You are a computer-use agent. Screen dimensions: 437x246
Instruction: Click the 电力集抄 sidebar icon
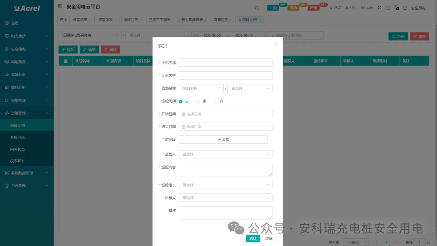click(x=7, y=36)
